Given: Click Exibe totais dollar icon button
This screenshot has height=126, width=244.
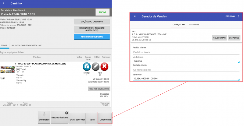Looking at the screenshot, I should 44,117.
